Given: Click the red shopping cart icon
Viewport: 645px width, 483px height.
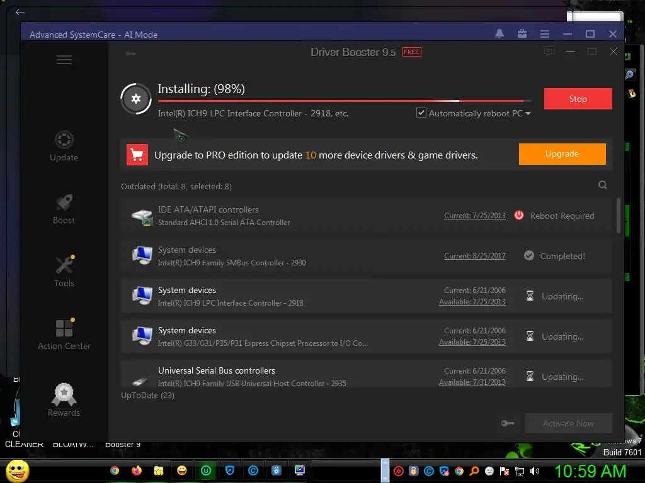Looking at the screenshot, I should click(x=137, y=155).
